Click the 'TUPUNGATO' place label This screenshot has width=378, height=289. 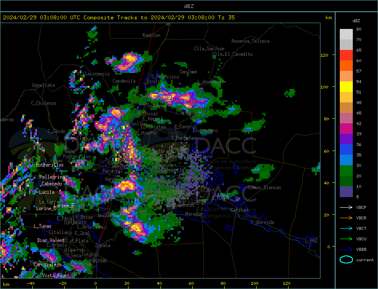point(75,223)
